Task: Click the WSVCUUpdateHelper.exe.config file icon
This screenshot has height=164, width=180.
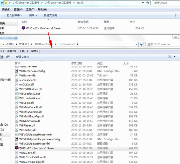Action: tap(17, 139)
